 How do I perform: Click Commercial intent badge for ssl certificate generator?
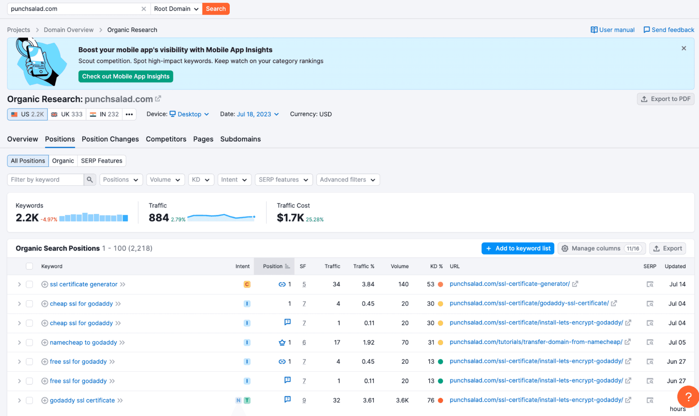247,284
